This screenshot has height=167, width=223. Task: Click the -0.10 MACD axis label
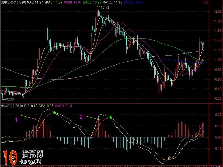pos(218,148)
